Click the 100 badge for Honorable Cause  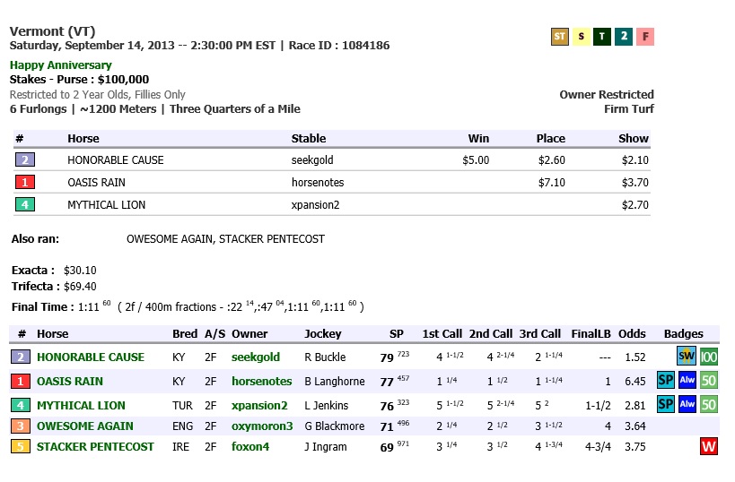[x=709, y=357]
